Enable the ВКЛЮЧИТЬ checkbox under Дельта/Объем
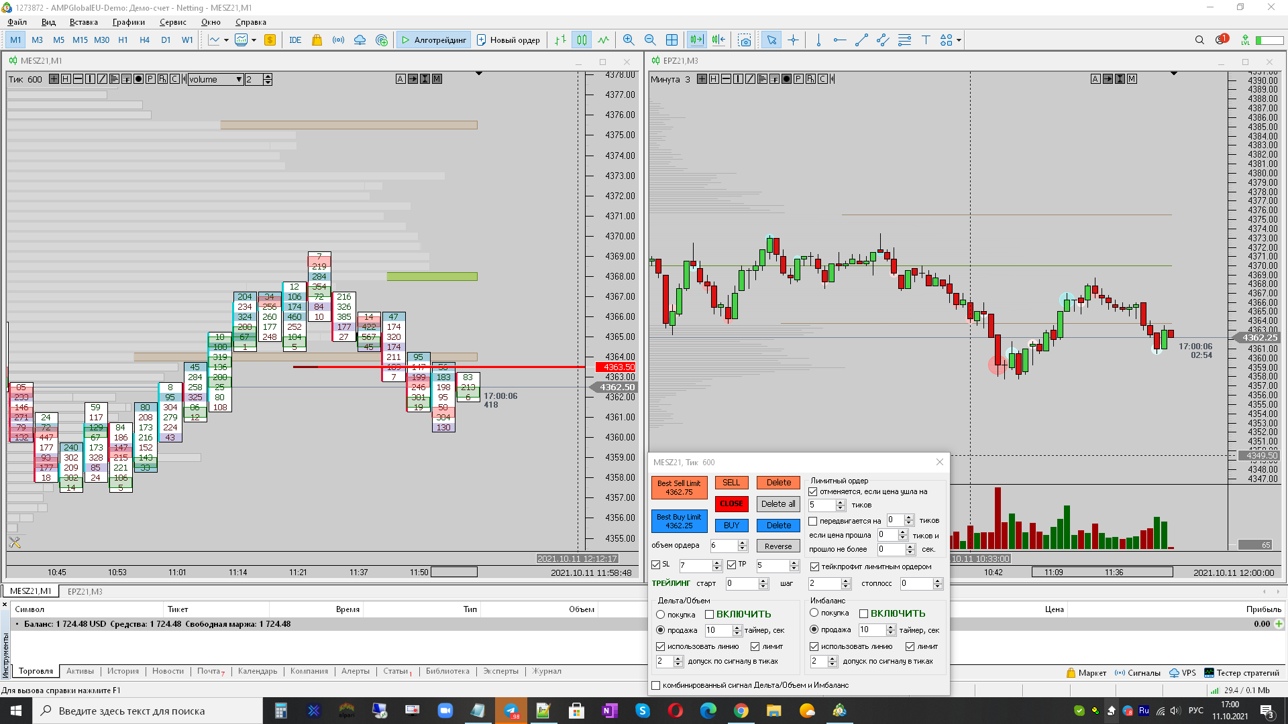The height and width of the screenshot is (724, 1288). coord(709,615)
